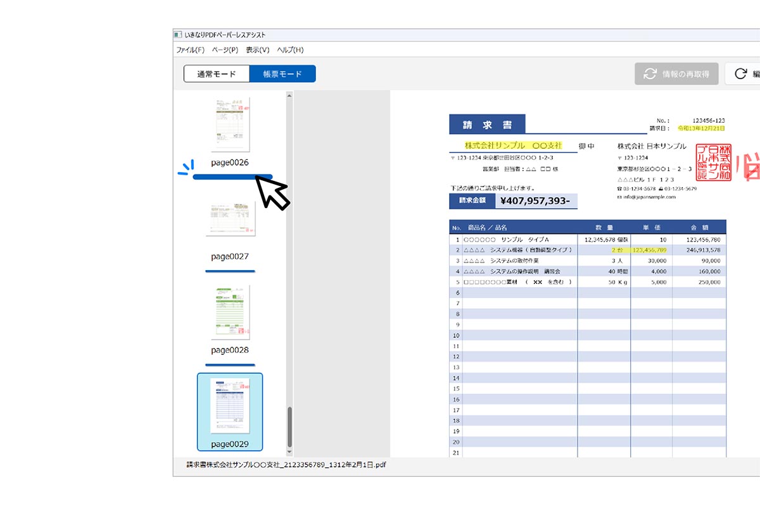Open the ファイル(F) menu
The width and height of the screenshot is (760, 506).
pyautogui.click(x=191, y=50)
